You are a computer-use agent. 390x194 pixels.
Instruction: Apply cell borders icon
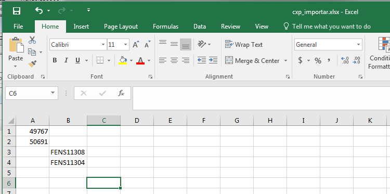[x=100, y=60]
